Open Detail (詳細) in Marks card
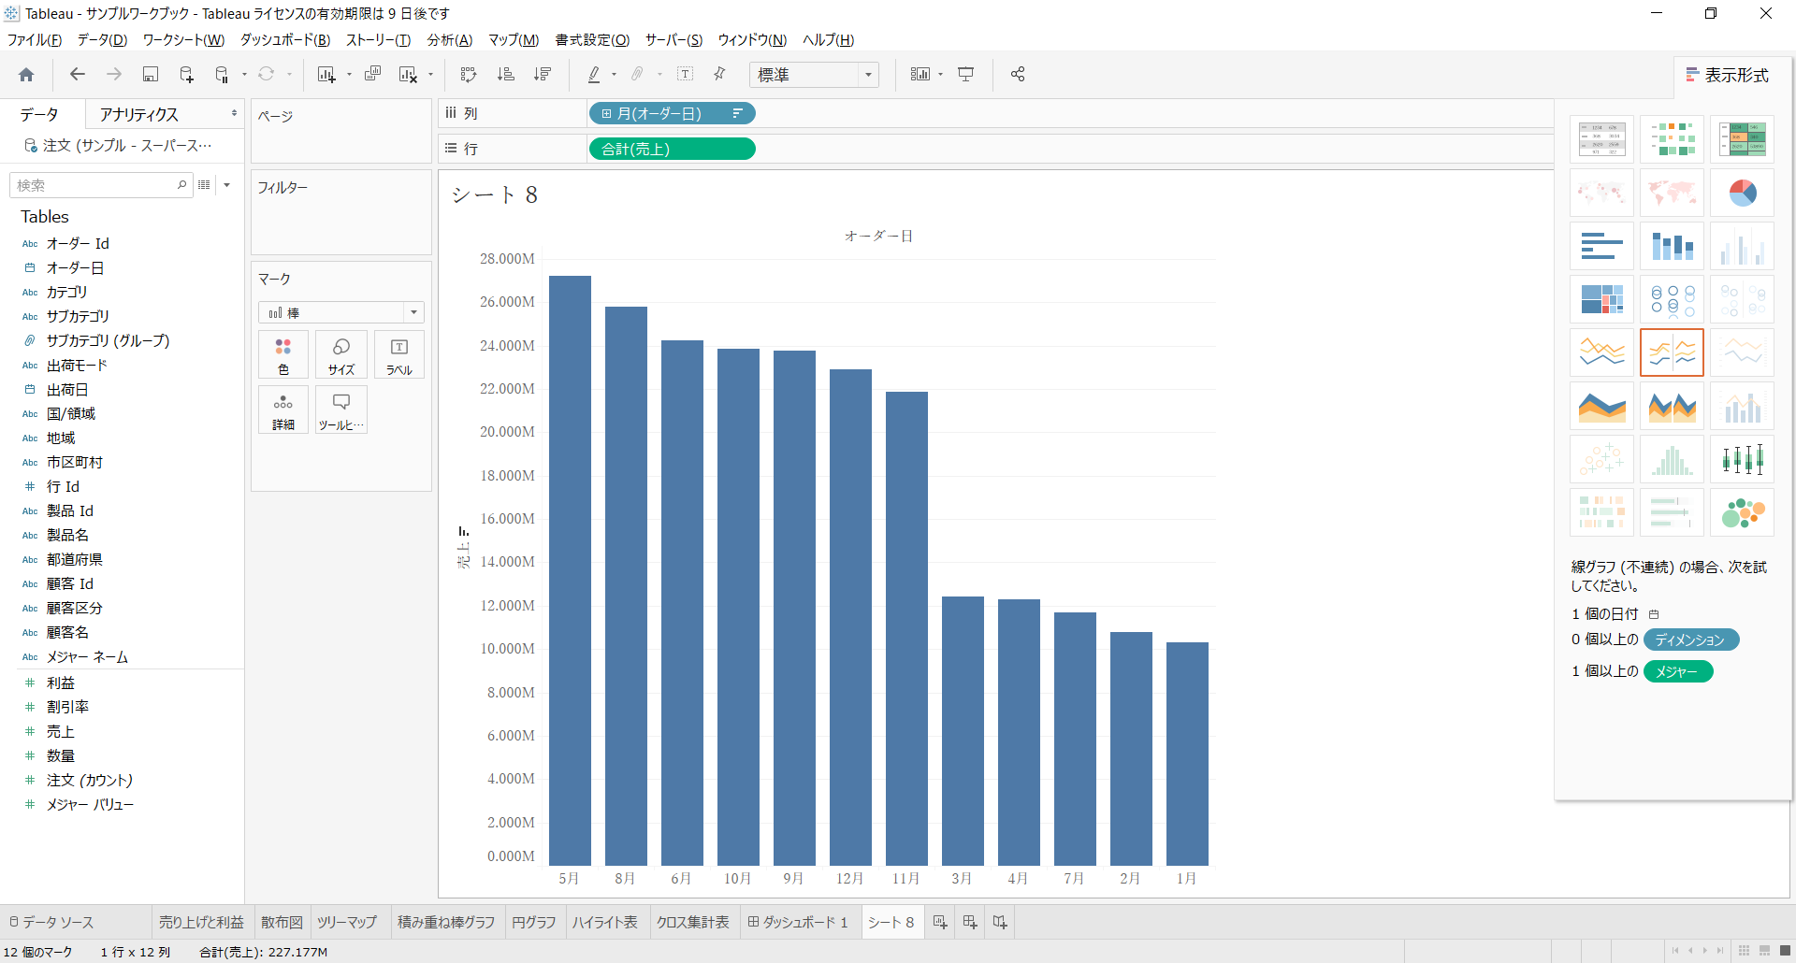The image size is (1796, 963). pyautogui.click(x=283, y=410)
